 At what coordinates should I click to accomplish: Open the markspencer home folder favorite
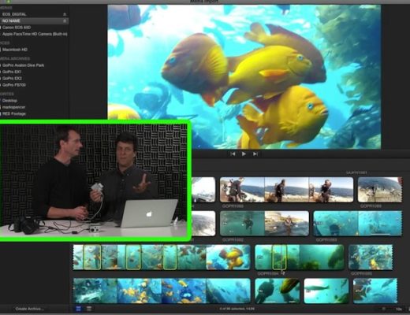(x=13, y=107)
